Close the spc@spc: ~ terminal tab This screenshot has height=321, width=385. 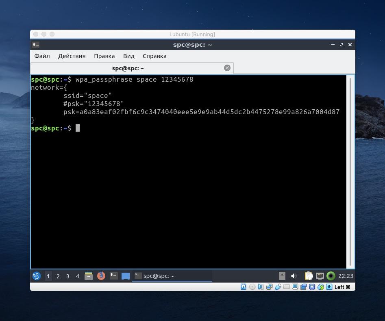(x=227, y=68)
